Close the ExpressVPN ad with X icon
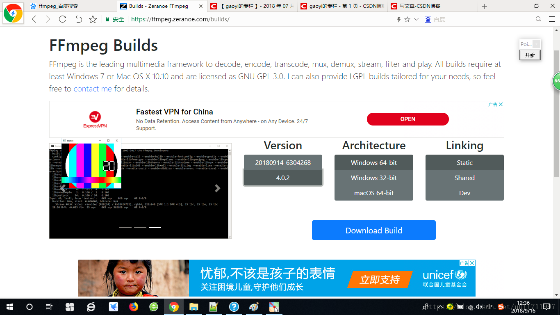This screenshot has width=560, height=315. [x=501, y=105]
